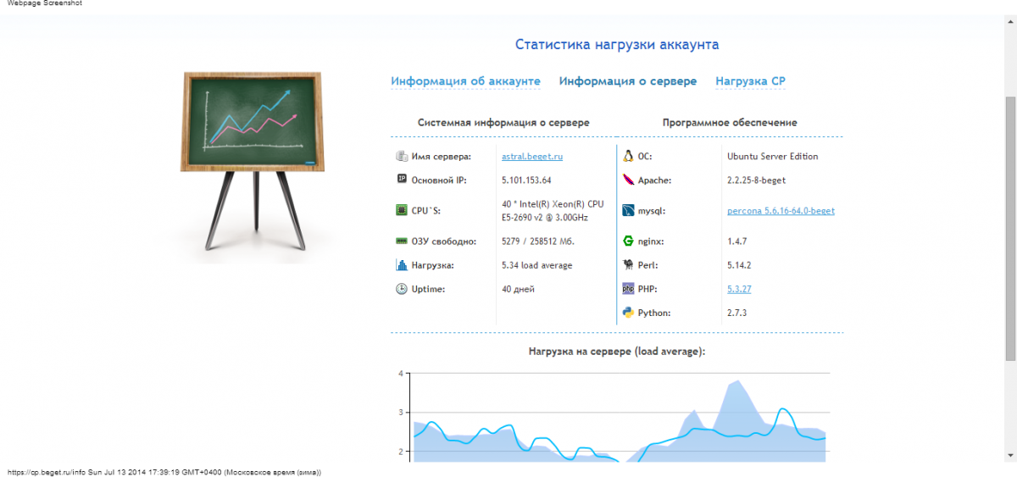Viewport: 1017px width, 477px height.
Task: Click the Python snake icon
Action: pyautogui.click(x=628, y=313)
